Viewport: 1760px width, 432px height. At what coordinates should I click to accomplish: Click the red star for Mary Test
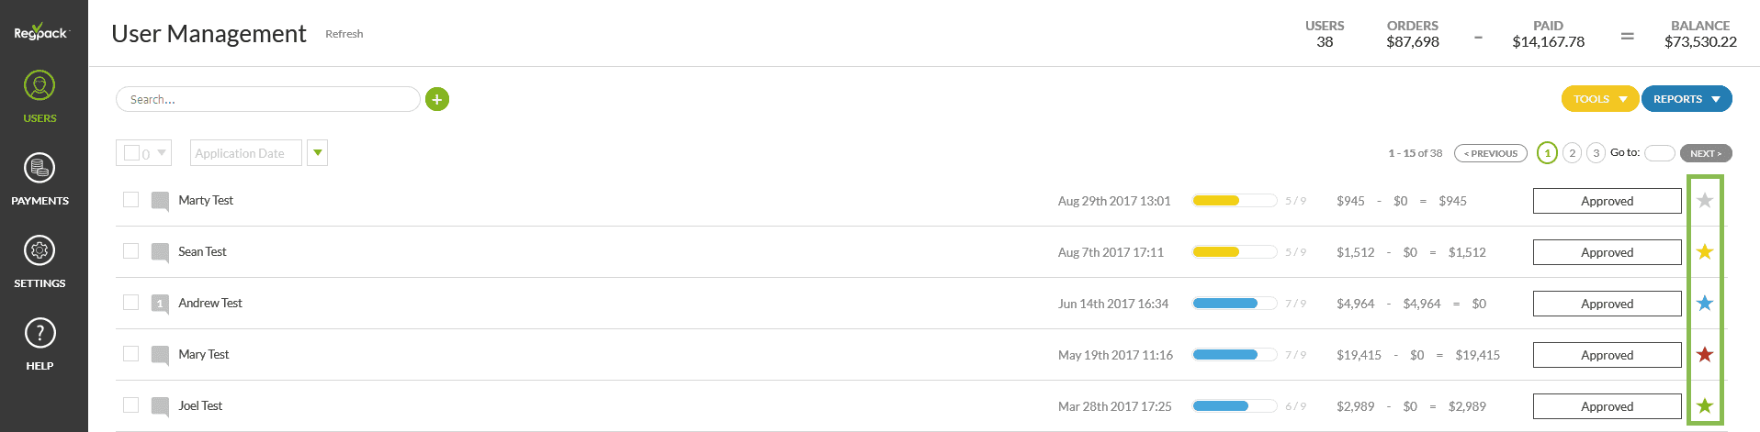point(1704,355)
